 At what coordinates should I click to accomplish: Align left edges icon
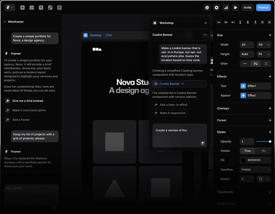pos(219,22)
